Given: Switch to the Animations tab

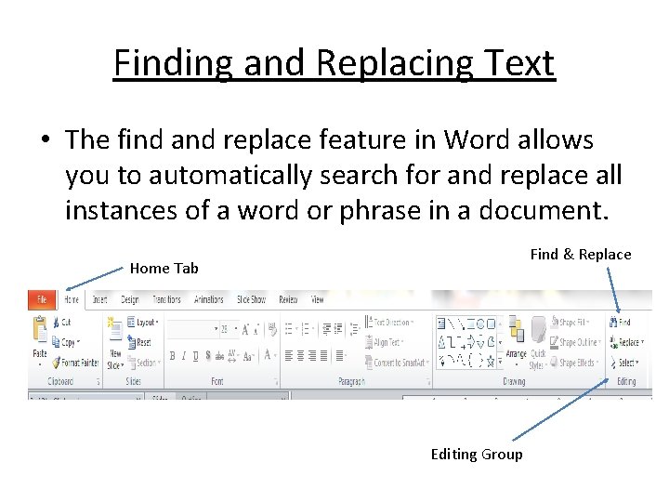Looking at the screenshot, I should click(209, 299).
